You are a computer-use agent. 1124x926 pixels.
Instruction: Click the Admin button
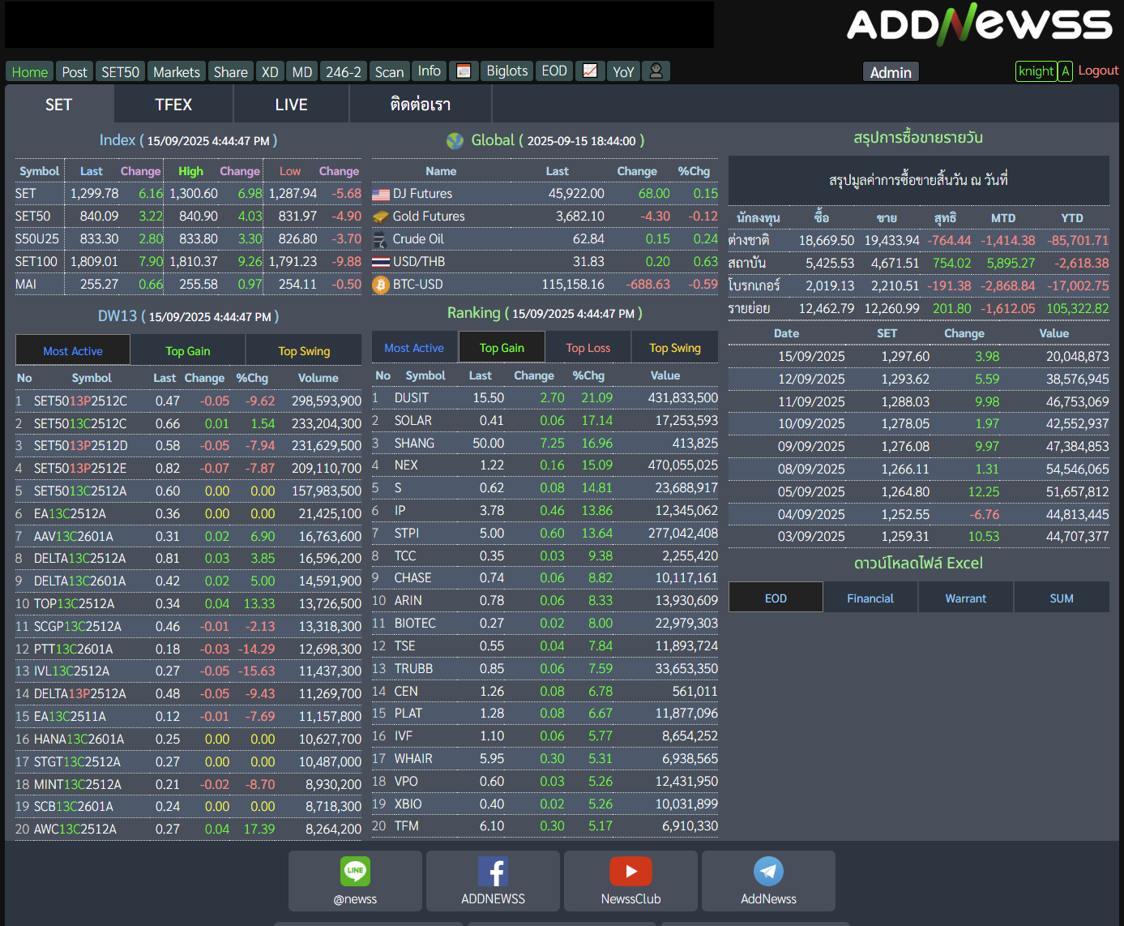[x=891, y=72]
